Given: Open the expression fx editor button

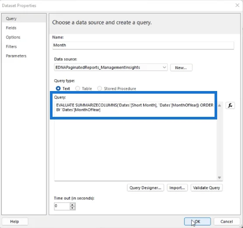Looking at the screenshot, I should click(x=230, y=105).
